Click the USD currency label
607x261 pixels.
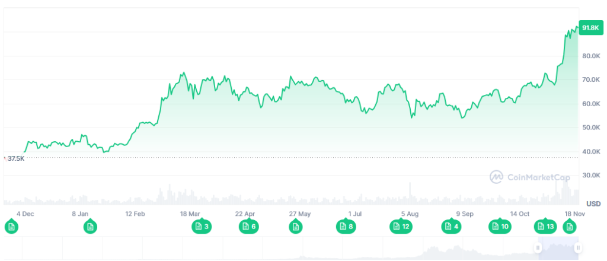pyautogui.click(x=593, y=204)
